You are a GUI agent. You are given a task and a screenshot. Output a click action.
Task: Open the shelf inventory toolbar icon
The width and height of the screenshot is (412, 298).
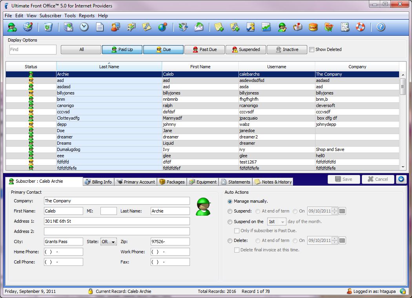click(131, 27)
